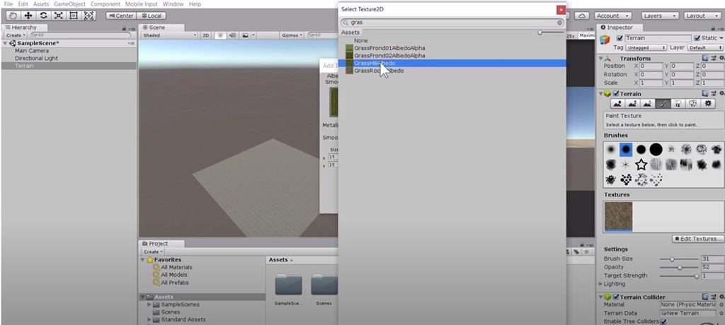Open the GameObject menu

69,4
